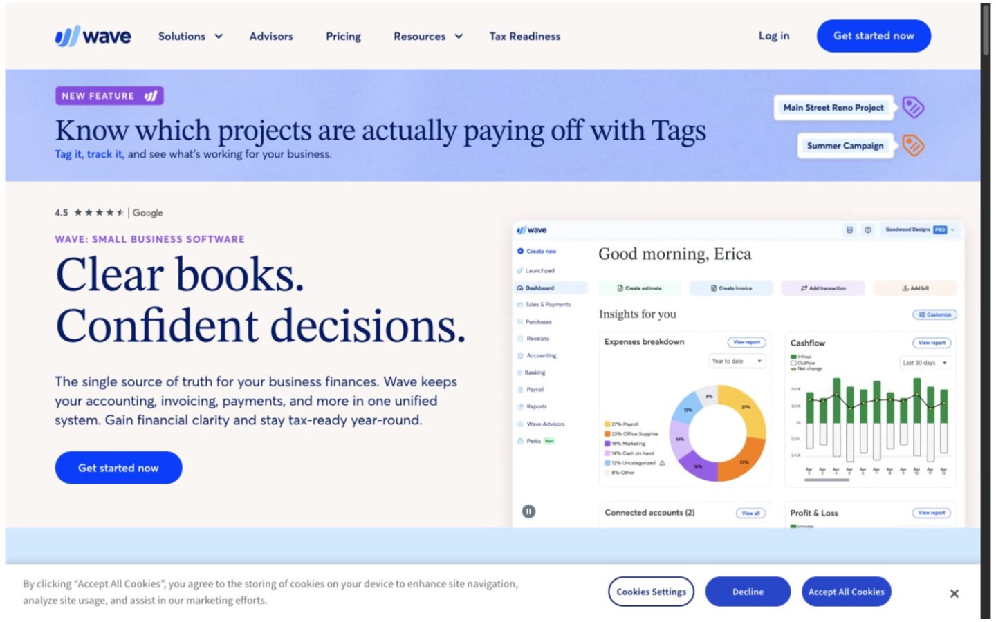Click the Main Street Reno Project tag label

click(x=833, y=107)
